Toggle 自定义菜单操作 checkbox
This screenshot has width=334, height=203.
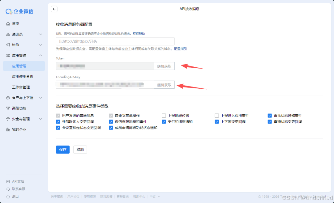click(111, 116)
